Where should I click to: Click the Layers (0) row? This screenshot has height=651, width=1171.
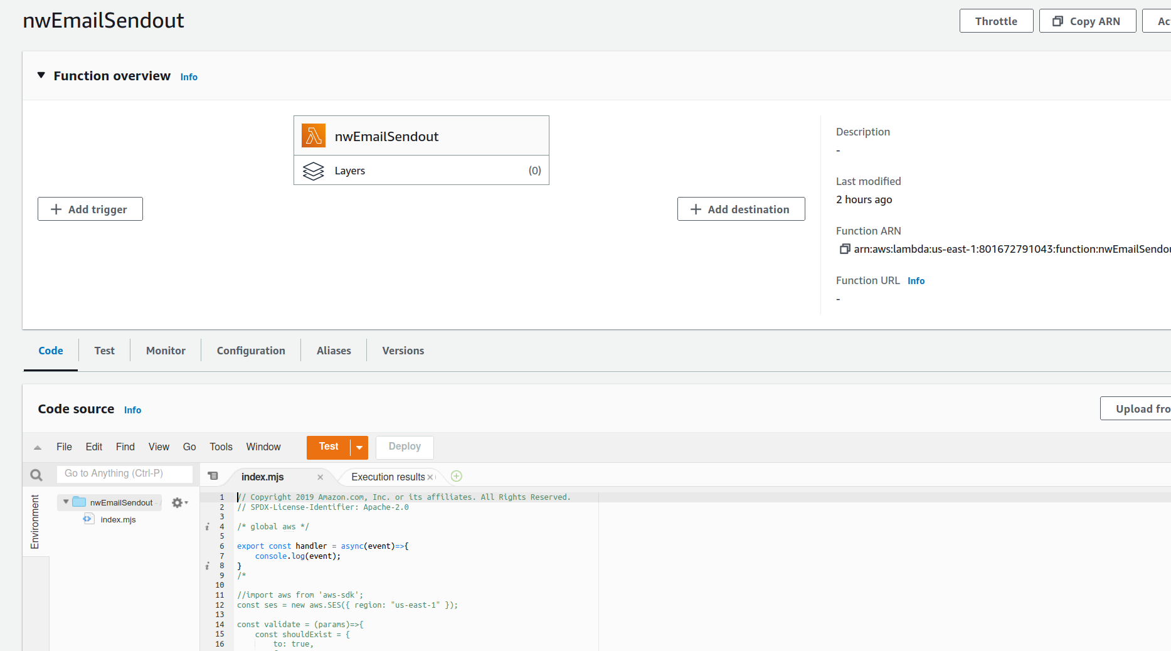421,171
